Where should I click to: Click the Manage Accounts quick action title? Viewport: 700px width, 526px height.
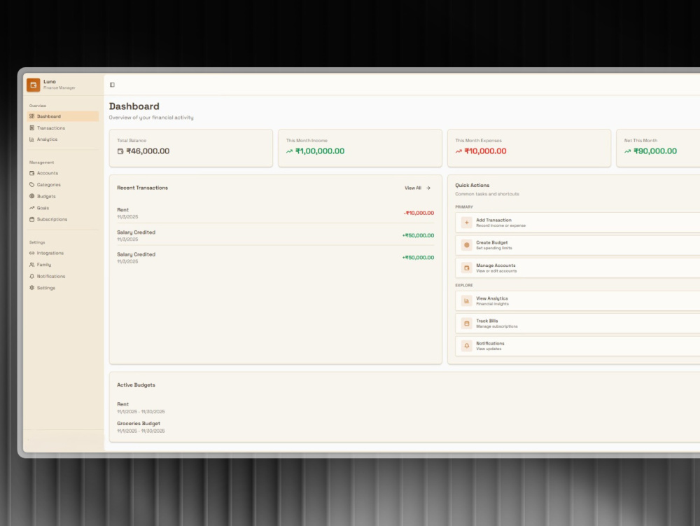pyautogui.click(x=496, y=265)
